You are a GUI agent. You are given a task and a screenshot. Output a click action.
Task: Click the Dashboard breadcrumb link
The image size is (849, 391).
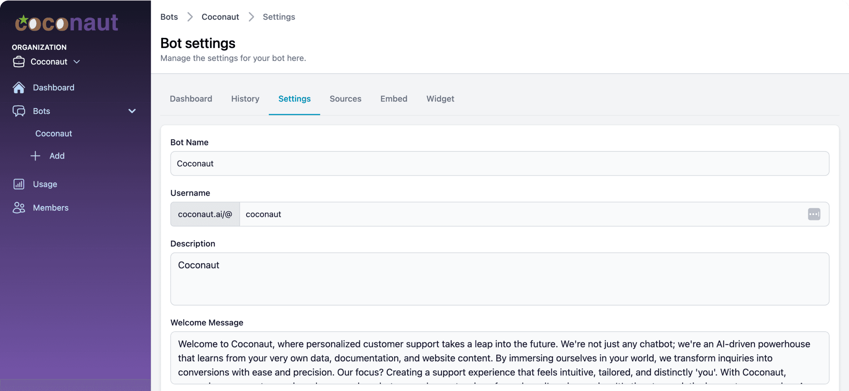click(x=191, y=98)
